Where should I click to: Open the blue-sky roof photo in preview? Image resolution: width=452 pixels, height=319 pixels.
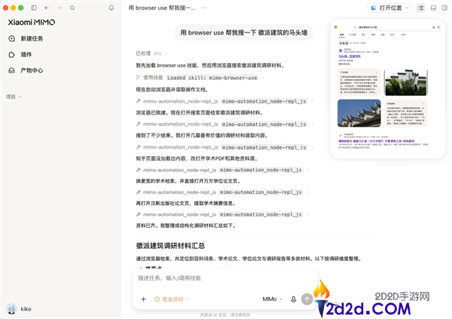(x=359, y=113)
